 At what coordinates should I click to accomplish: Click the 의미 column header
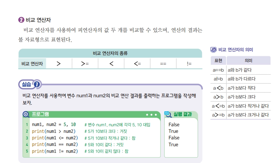(249, 61)
